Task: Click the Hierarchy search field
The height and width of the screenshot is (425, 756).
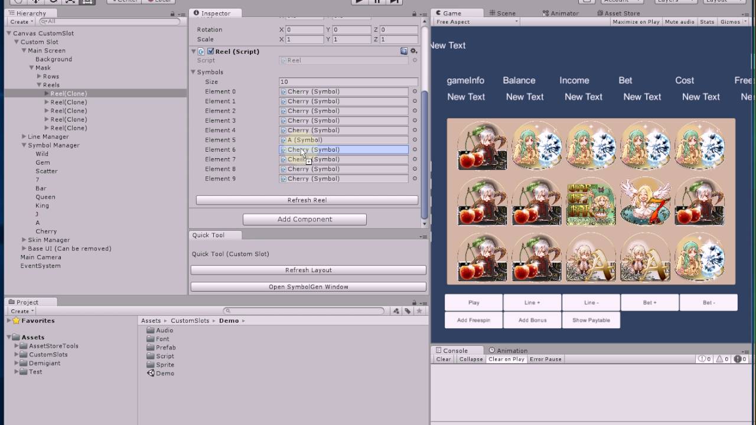Action: click(110, 22)
